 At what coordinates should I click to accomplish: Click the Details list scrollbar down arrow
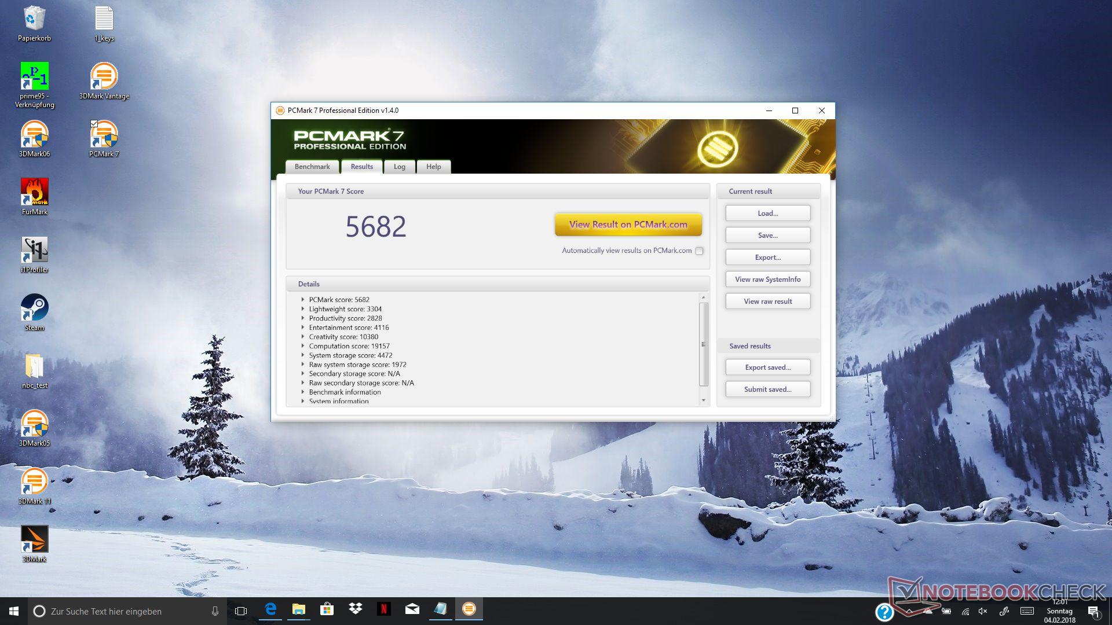(704, 400)
